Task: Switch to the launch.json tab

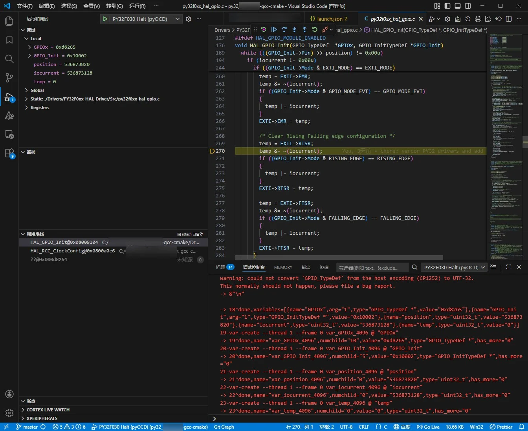Action: 332,19
